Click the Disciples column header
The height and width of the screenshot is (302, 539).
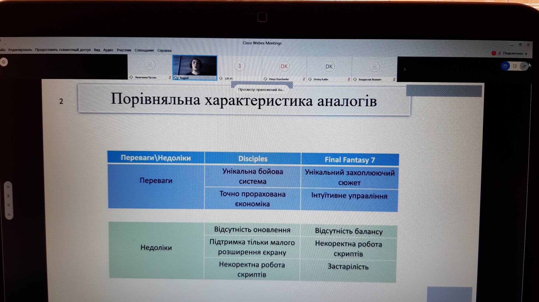point(253,159)
